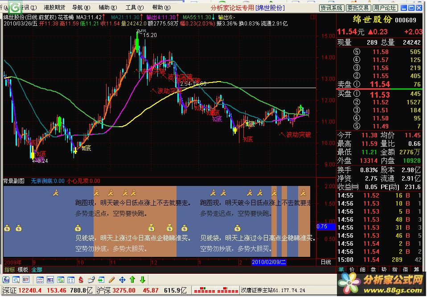Click the 买盘 ① price 11.53
The width and height of the screenshot is (427, 297).
pos(380,95)
